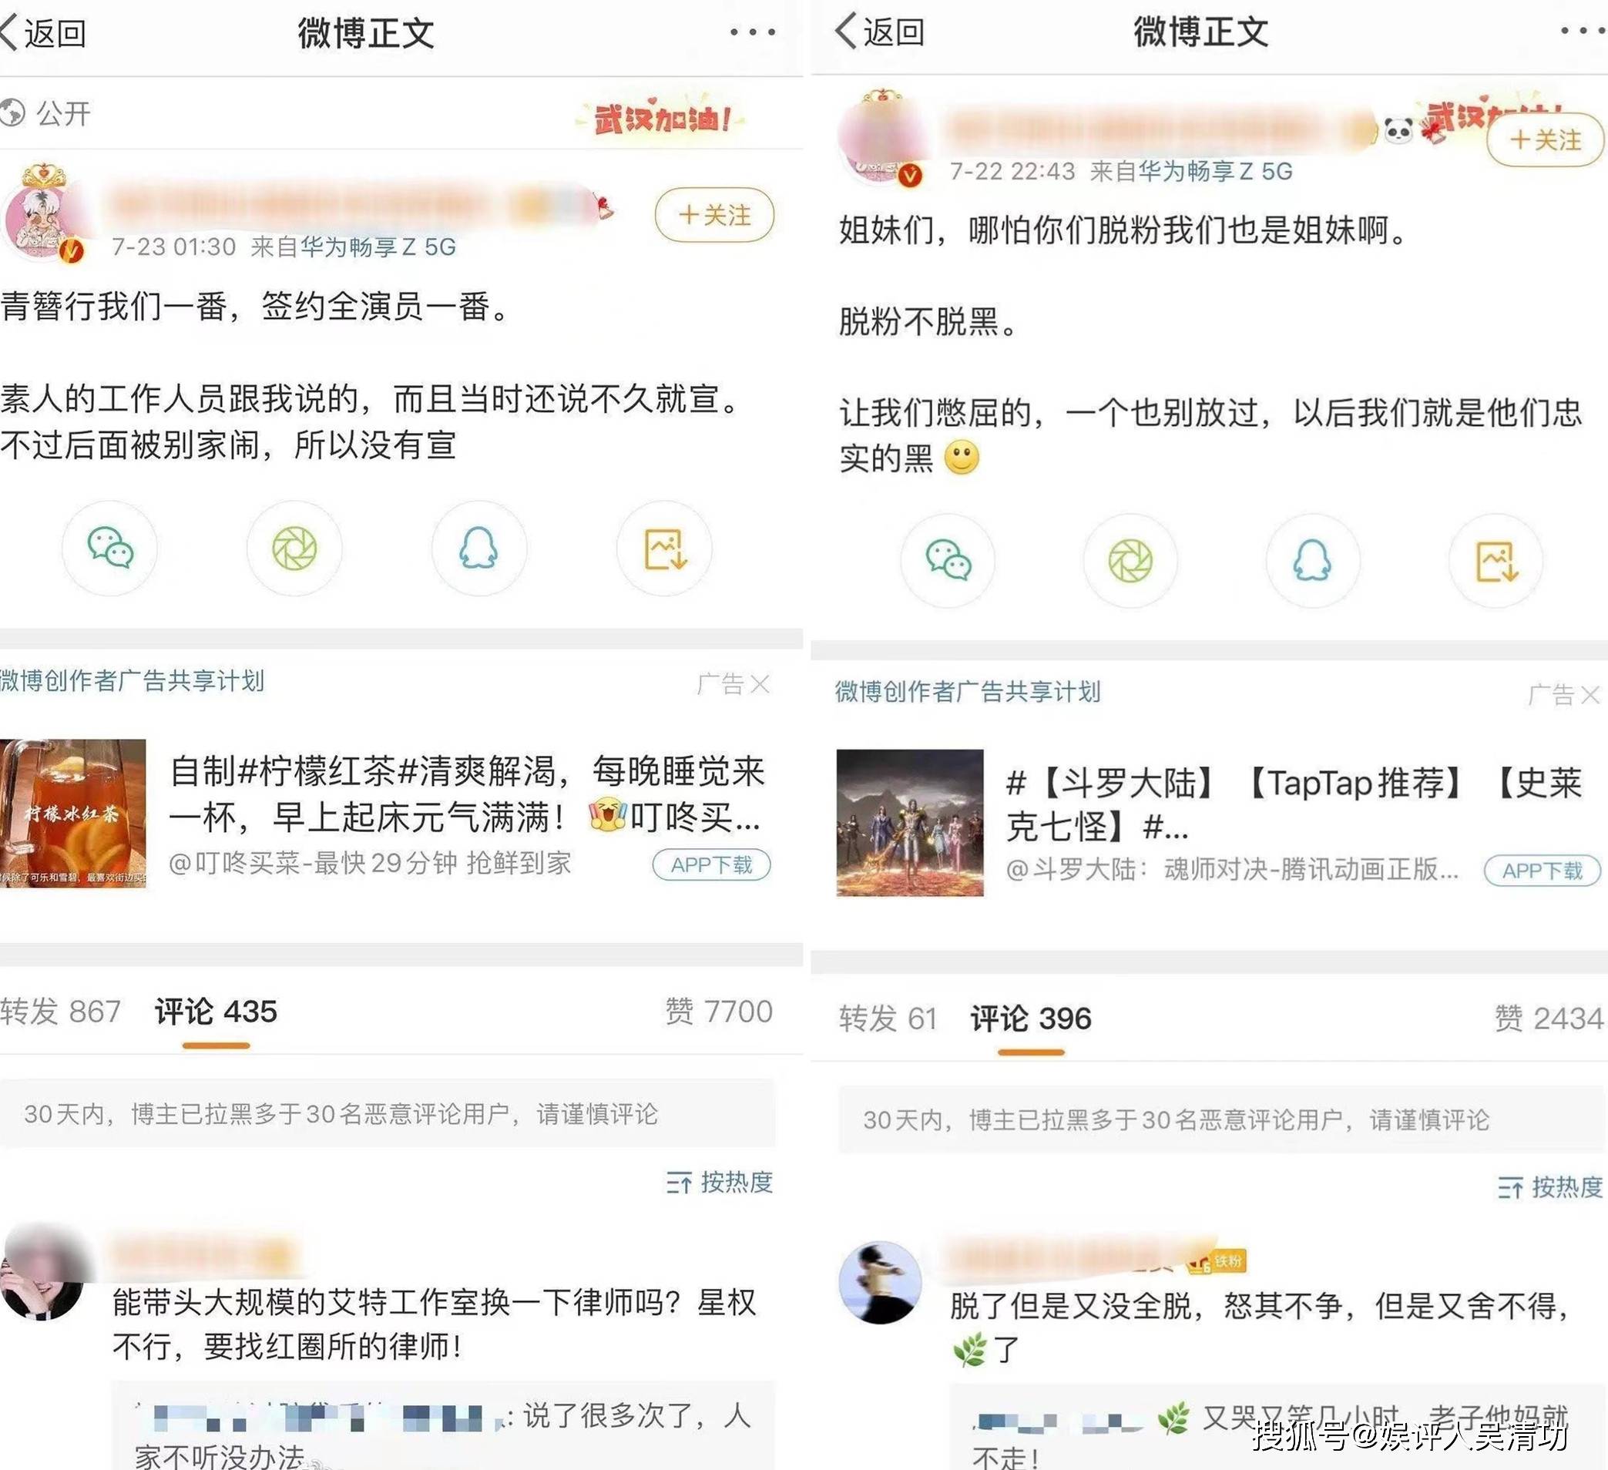Save right post as image
1608x1470 pixels.
(1496, 561)
